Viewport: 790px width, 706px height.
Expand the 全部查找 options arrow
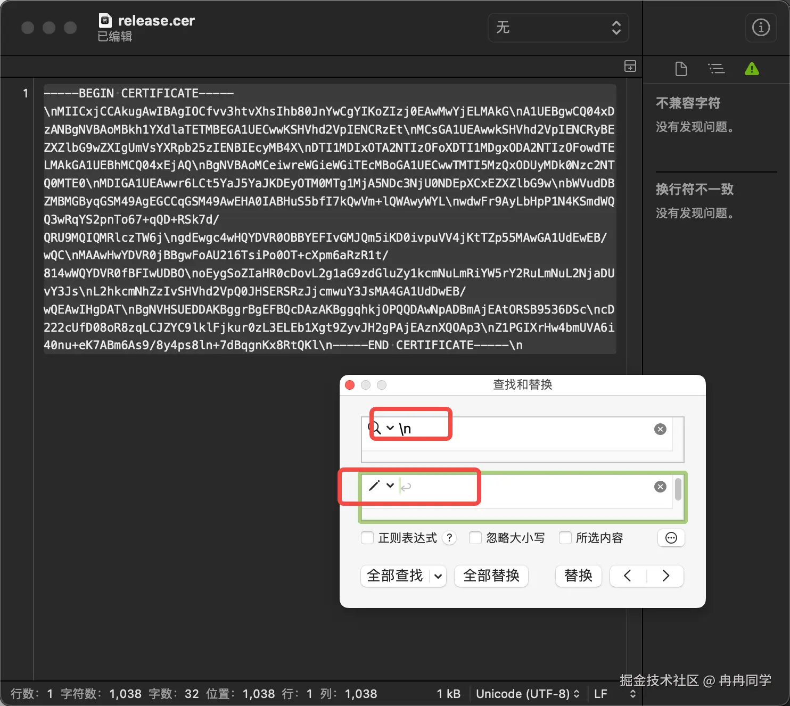point(438,576)
